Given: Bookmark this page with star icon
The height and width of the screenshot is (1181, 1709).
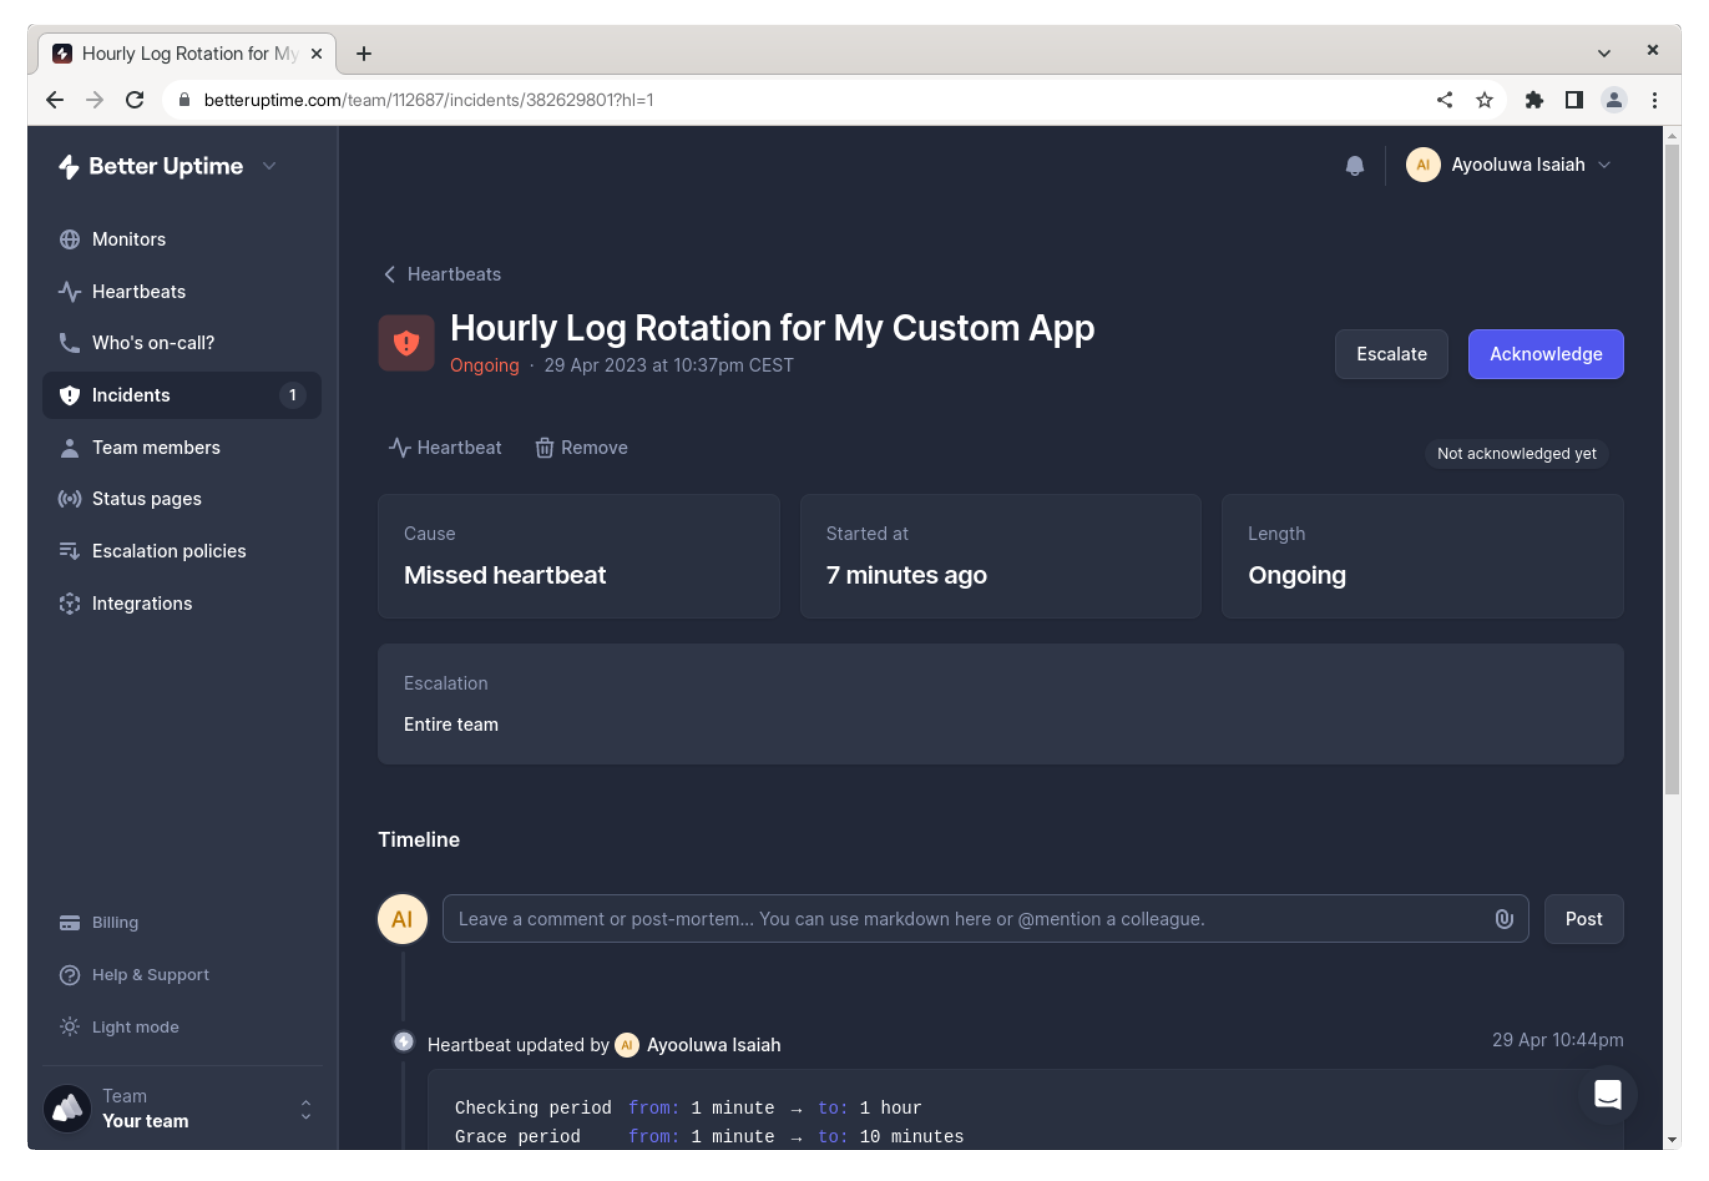Looking at the screenshot, I should (x=1484, y=100).
